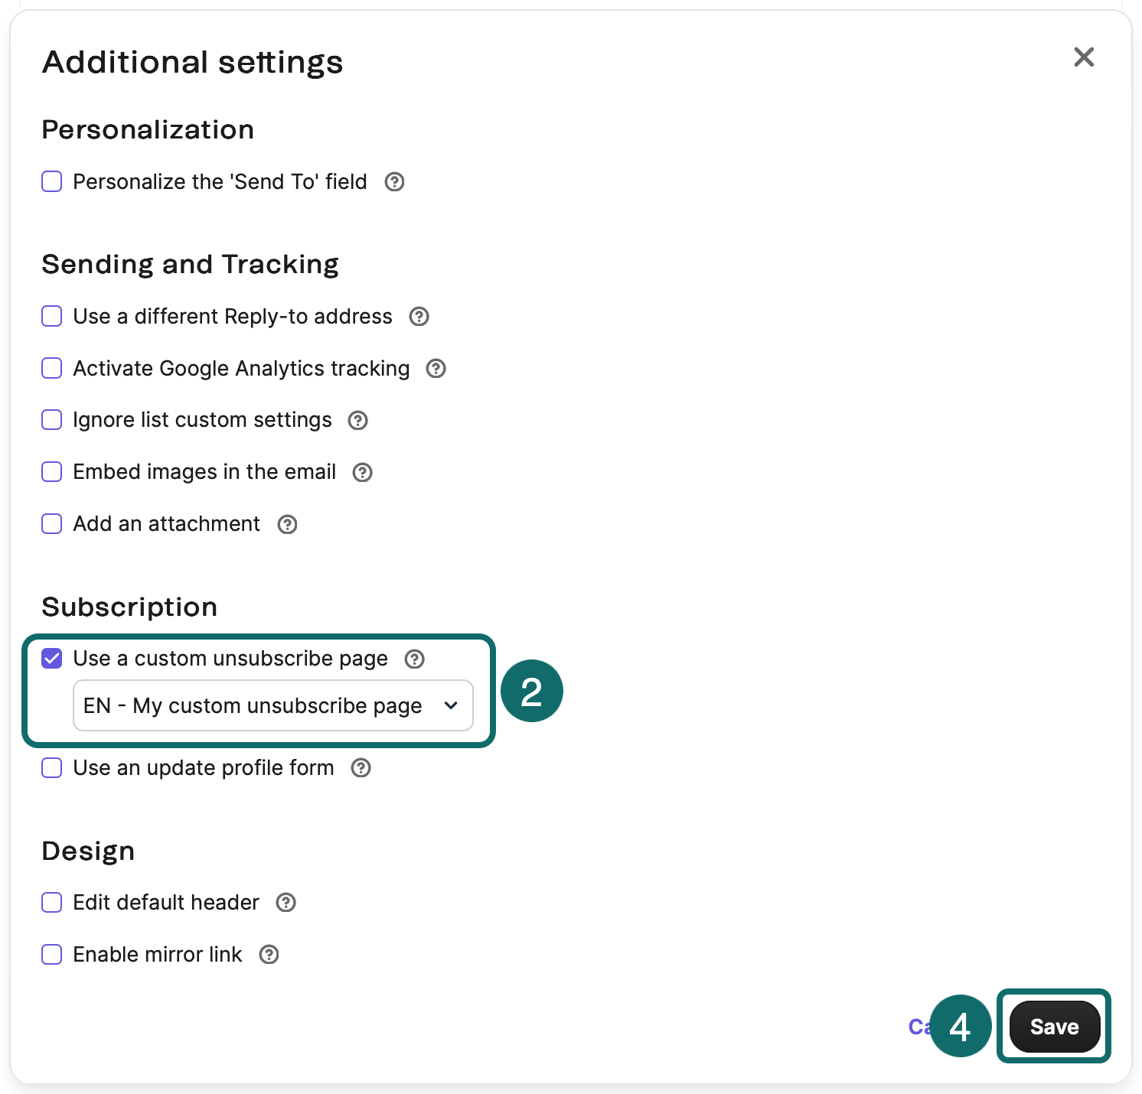This screenshot has height=1094, width=1142.
Task: Enable the mirror link checkbox
Action: pyautogui.click(x=52, y=955)
